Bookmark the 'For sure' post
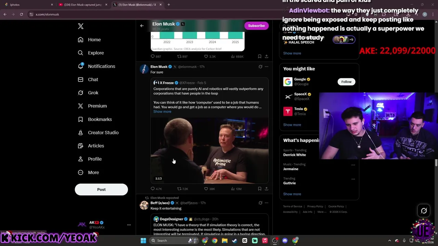438x246 pixels. click(x=260, y=189)
